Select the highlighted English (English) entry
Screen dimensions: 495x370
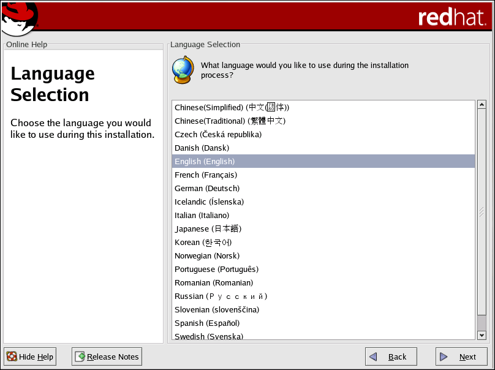tap(205, 162)
